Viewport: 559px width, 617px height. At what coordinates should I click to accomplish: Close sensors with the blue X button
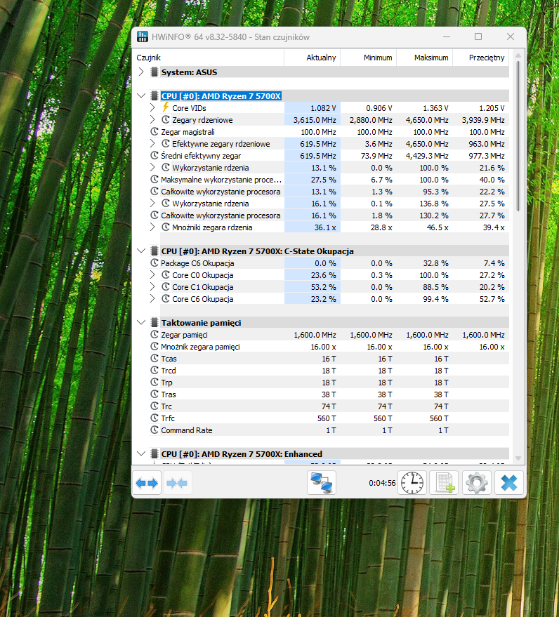pos(509,483)
